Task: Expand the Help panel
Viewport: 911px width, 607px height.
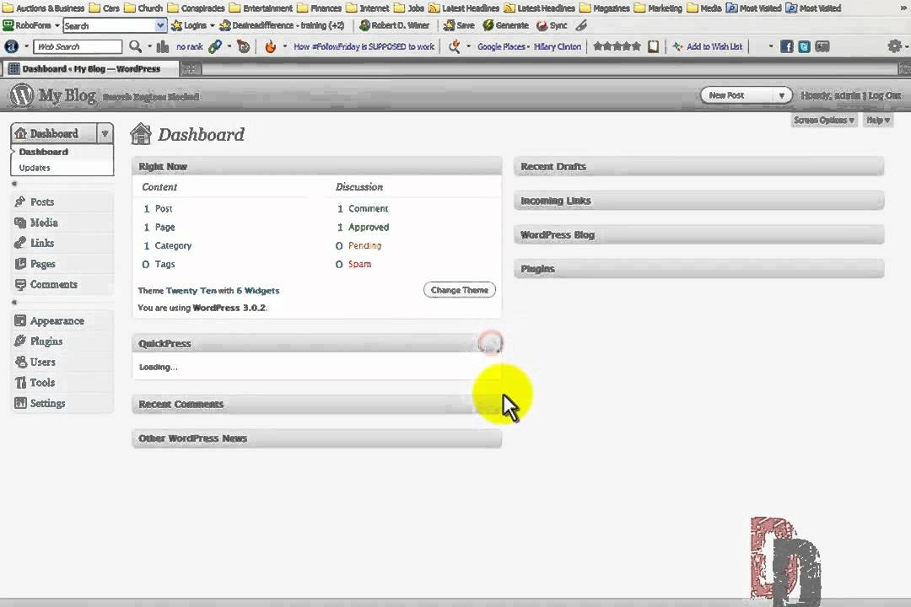Action: click(x=878, y=121)
